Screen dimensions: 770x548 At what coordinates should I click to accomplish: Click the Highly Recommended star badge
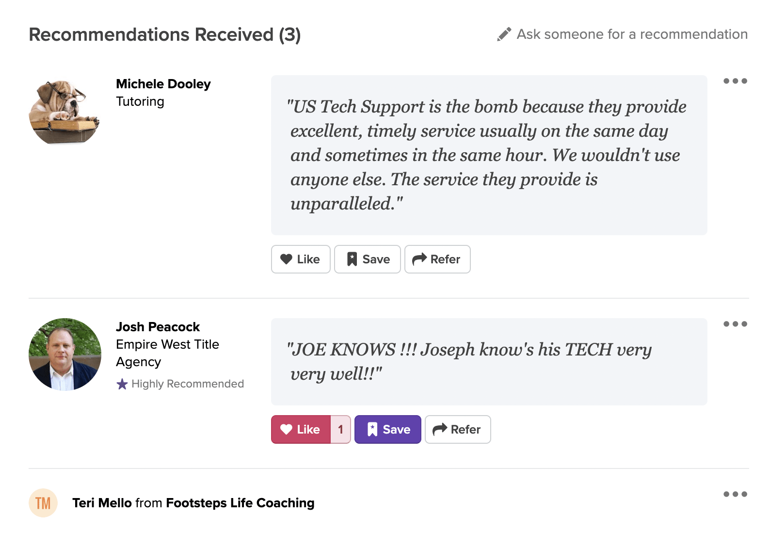[122, 384]
